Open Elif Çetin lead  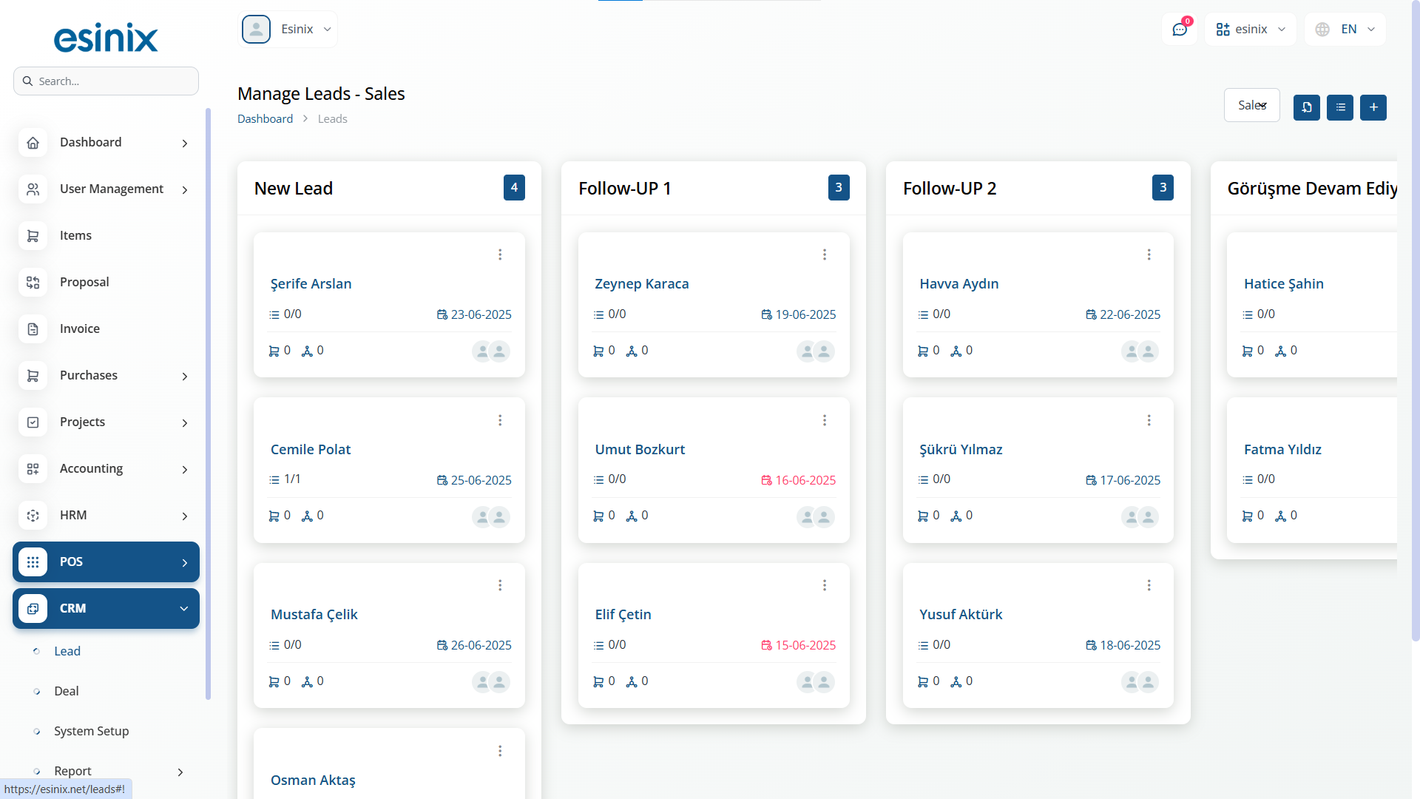(623, 615)
